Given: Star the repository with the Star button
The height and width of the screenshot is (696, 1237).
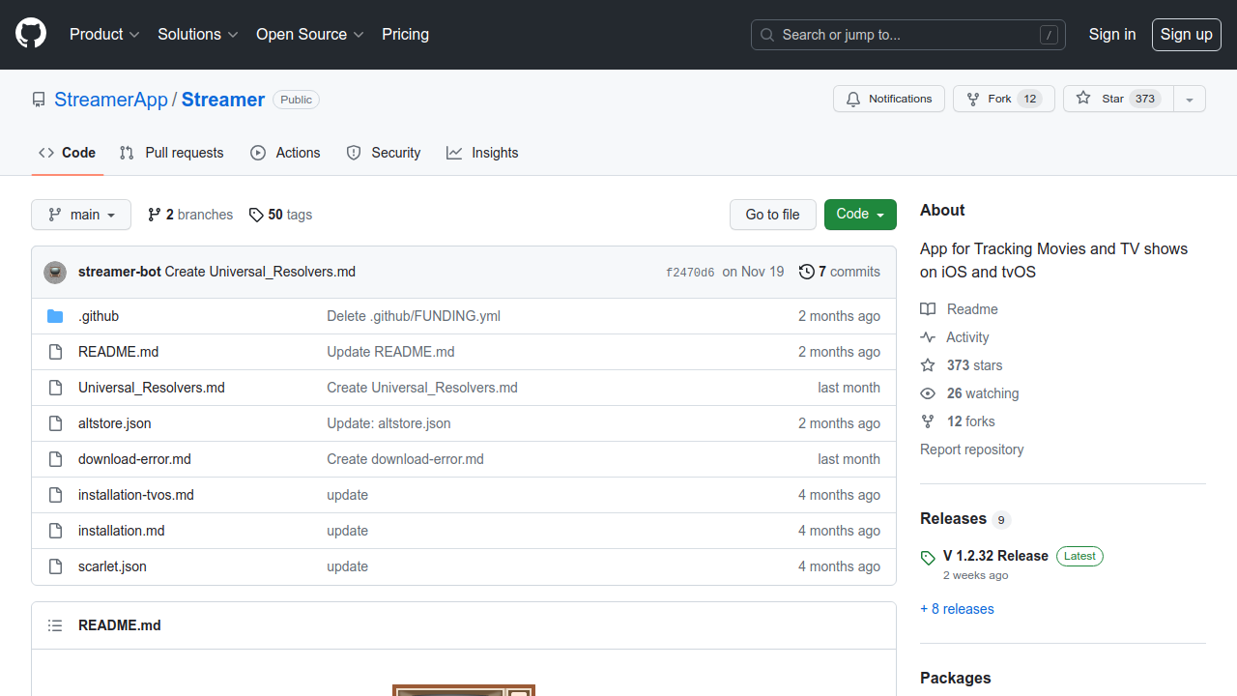Looking at the screenshot, I should coord(1118,99).
